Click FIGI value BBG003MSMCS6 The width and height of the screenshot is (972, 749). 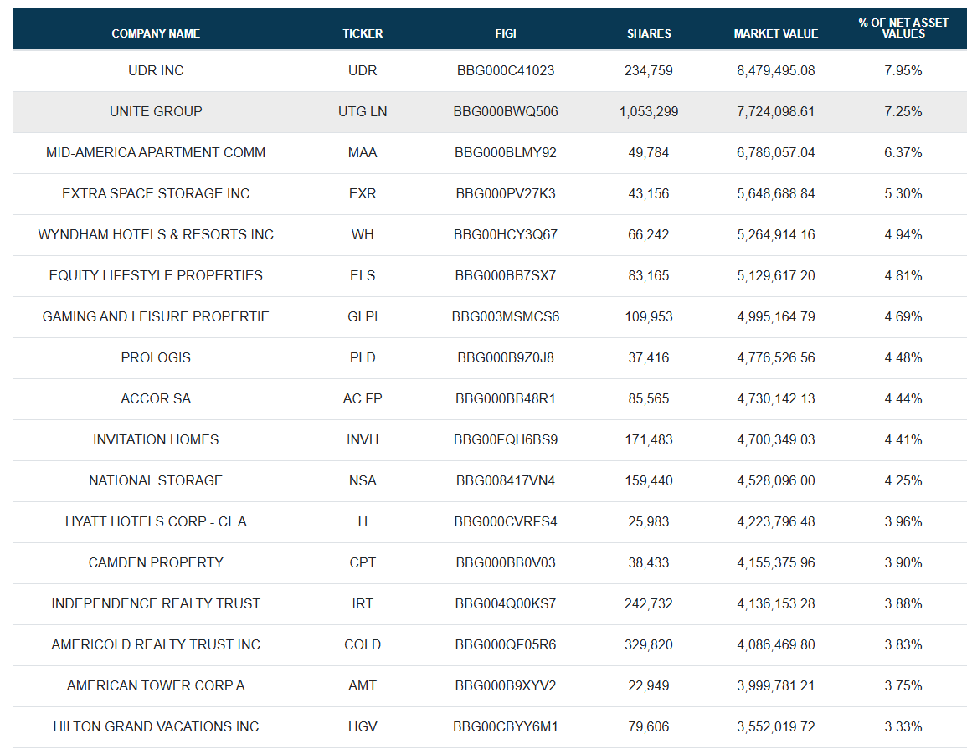click(x=505, y=316)
